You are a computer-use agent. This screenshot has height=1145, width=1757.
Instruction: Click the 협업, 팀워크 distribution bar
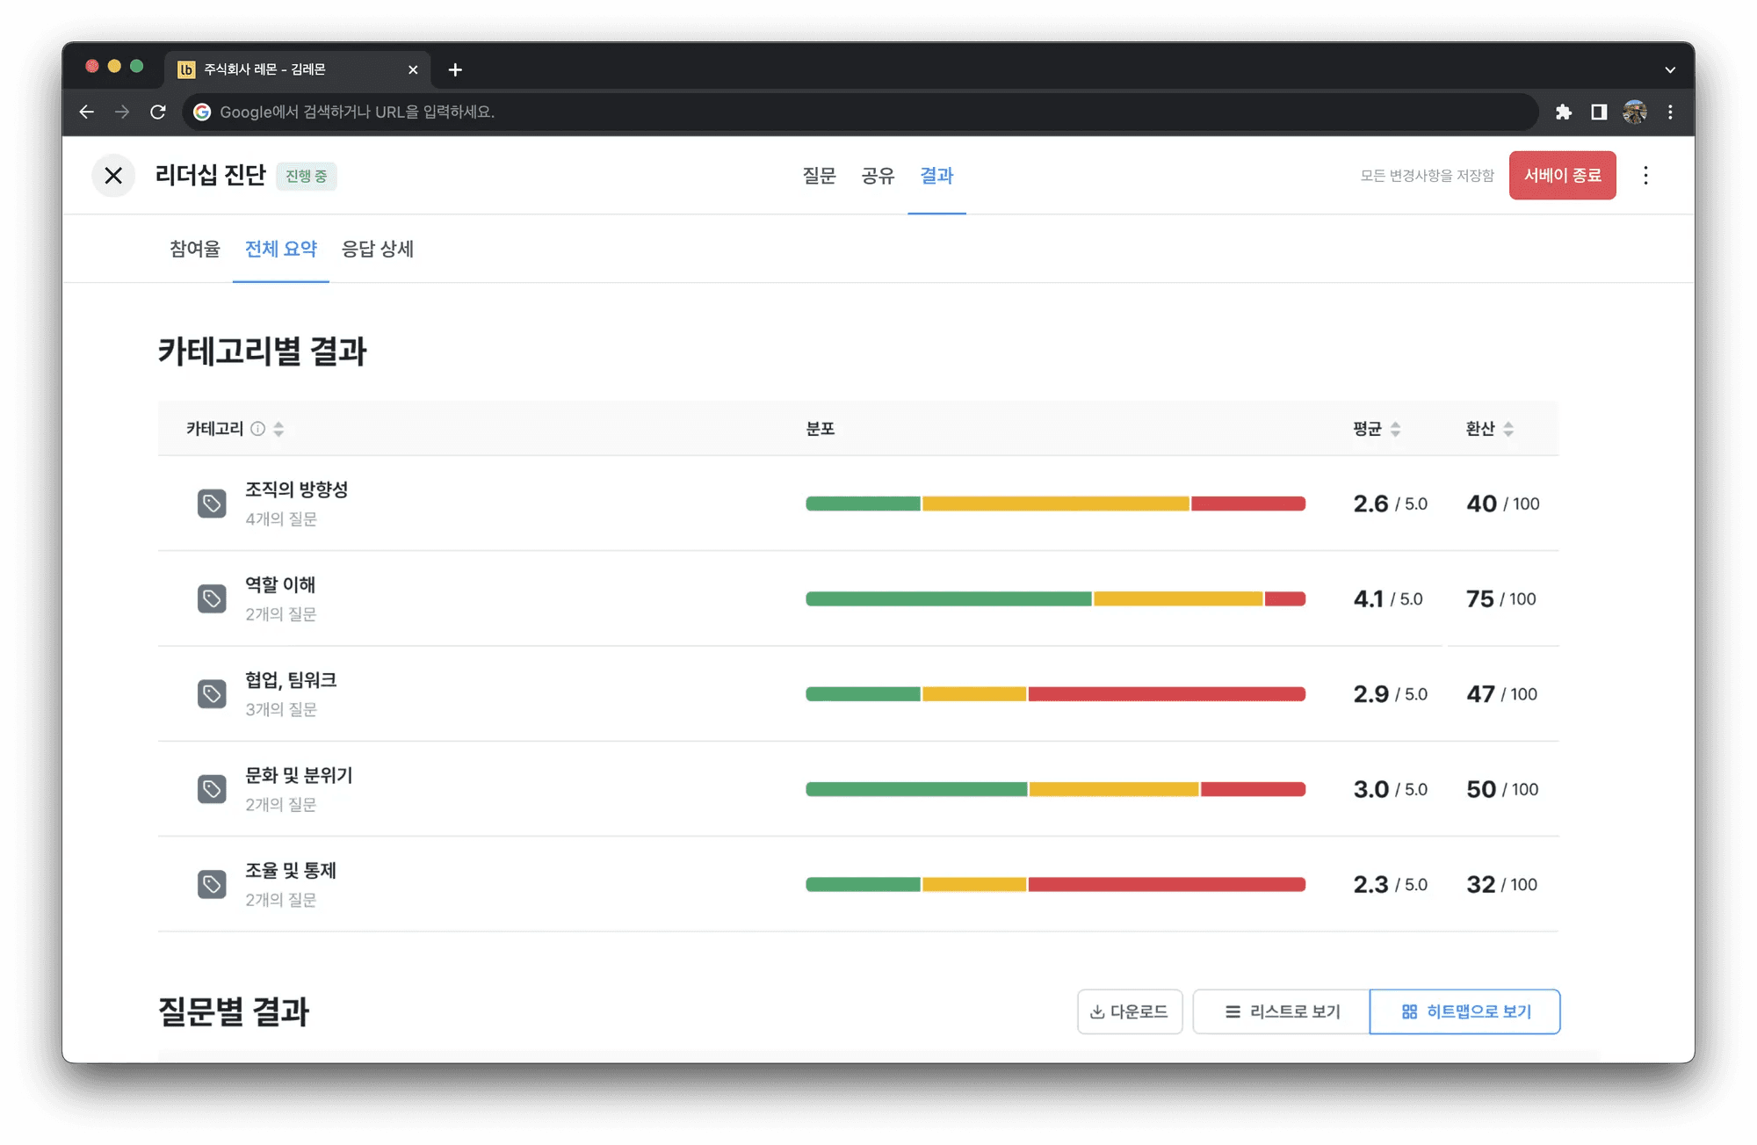tap(1055, 694)
